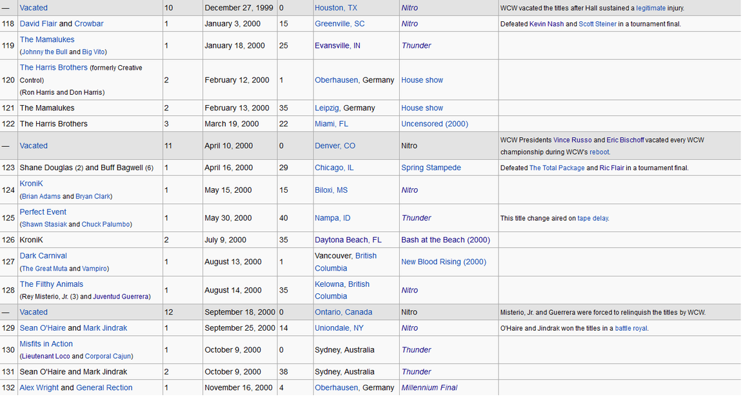Screen dimensions: 743x399
Task: Follow the Denver, CO link
Action: click(335, 146)
